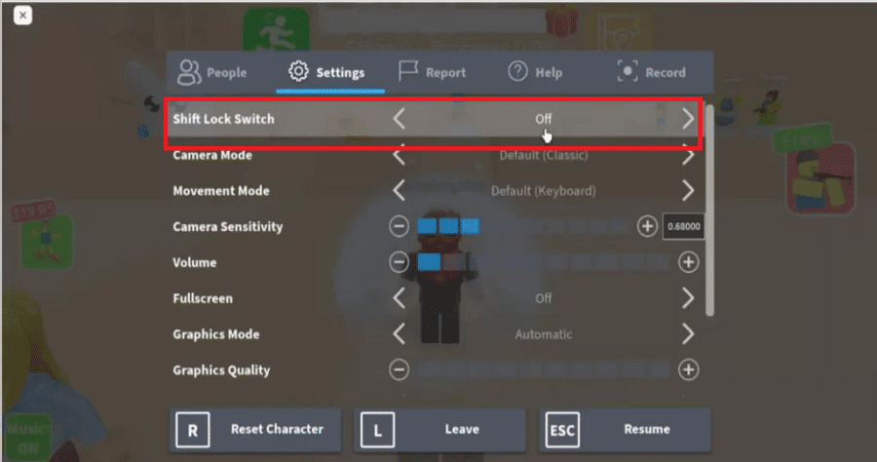877x462 pixels.
Task: Raise Volume with the plus icon
Action: (688, 262)
